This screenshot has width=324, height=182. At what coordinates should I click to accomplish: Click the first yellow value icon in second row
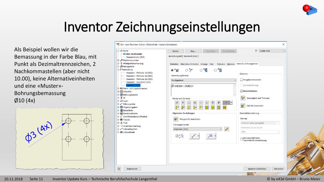coord(177,107)
